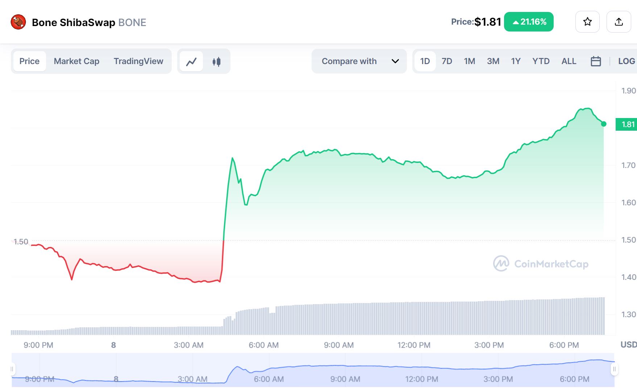This screenshot has width=637, height=391.
Task: Click the mini navigator chart overview
Action: tap(313, 370)
